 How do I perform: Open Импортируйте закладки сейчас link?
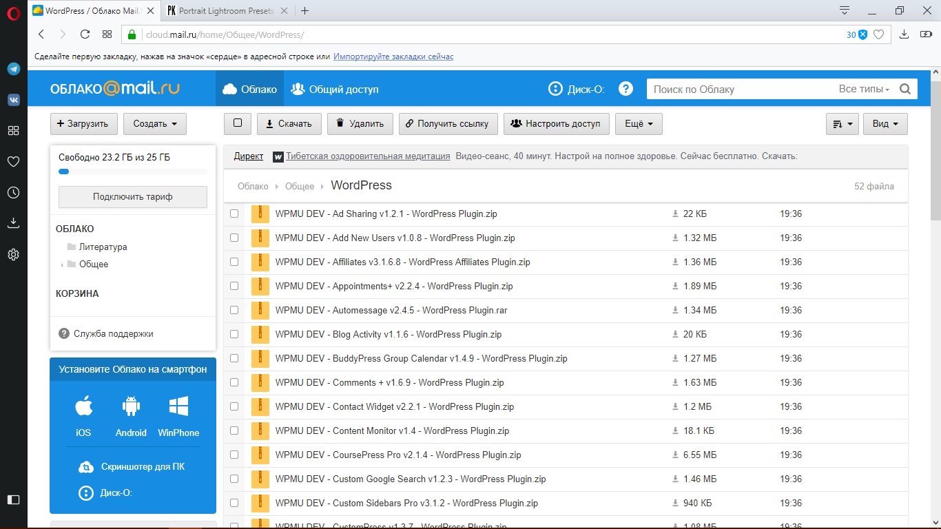click(393, 56)
